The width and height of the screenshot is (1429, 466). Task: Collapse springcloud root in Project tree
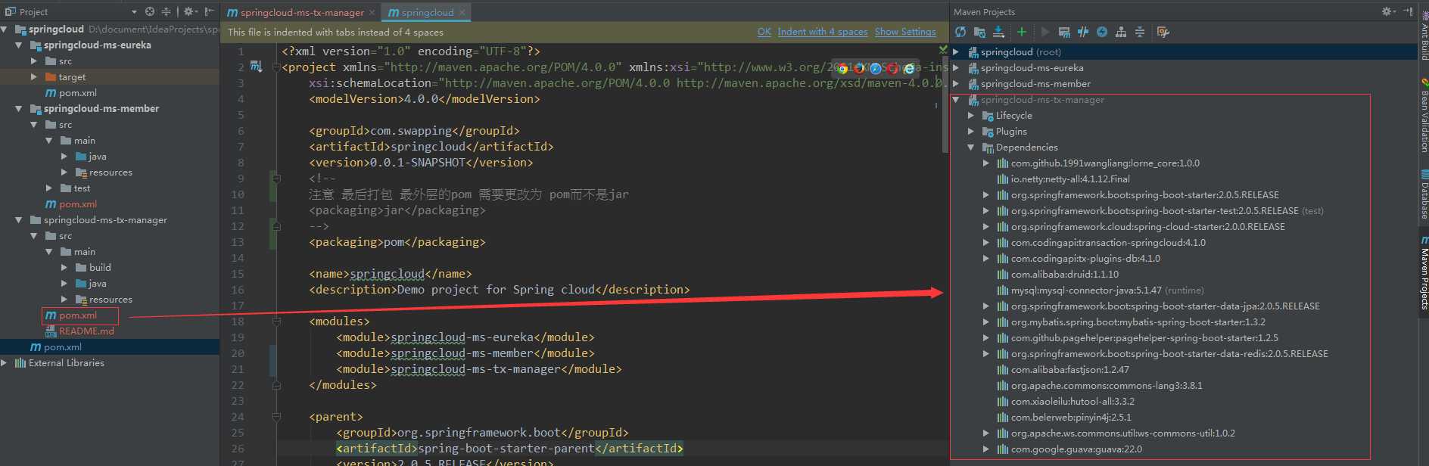click(x=5, y=30)
